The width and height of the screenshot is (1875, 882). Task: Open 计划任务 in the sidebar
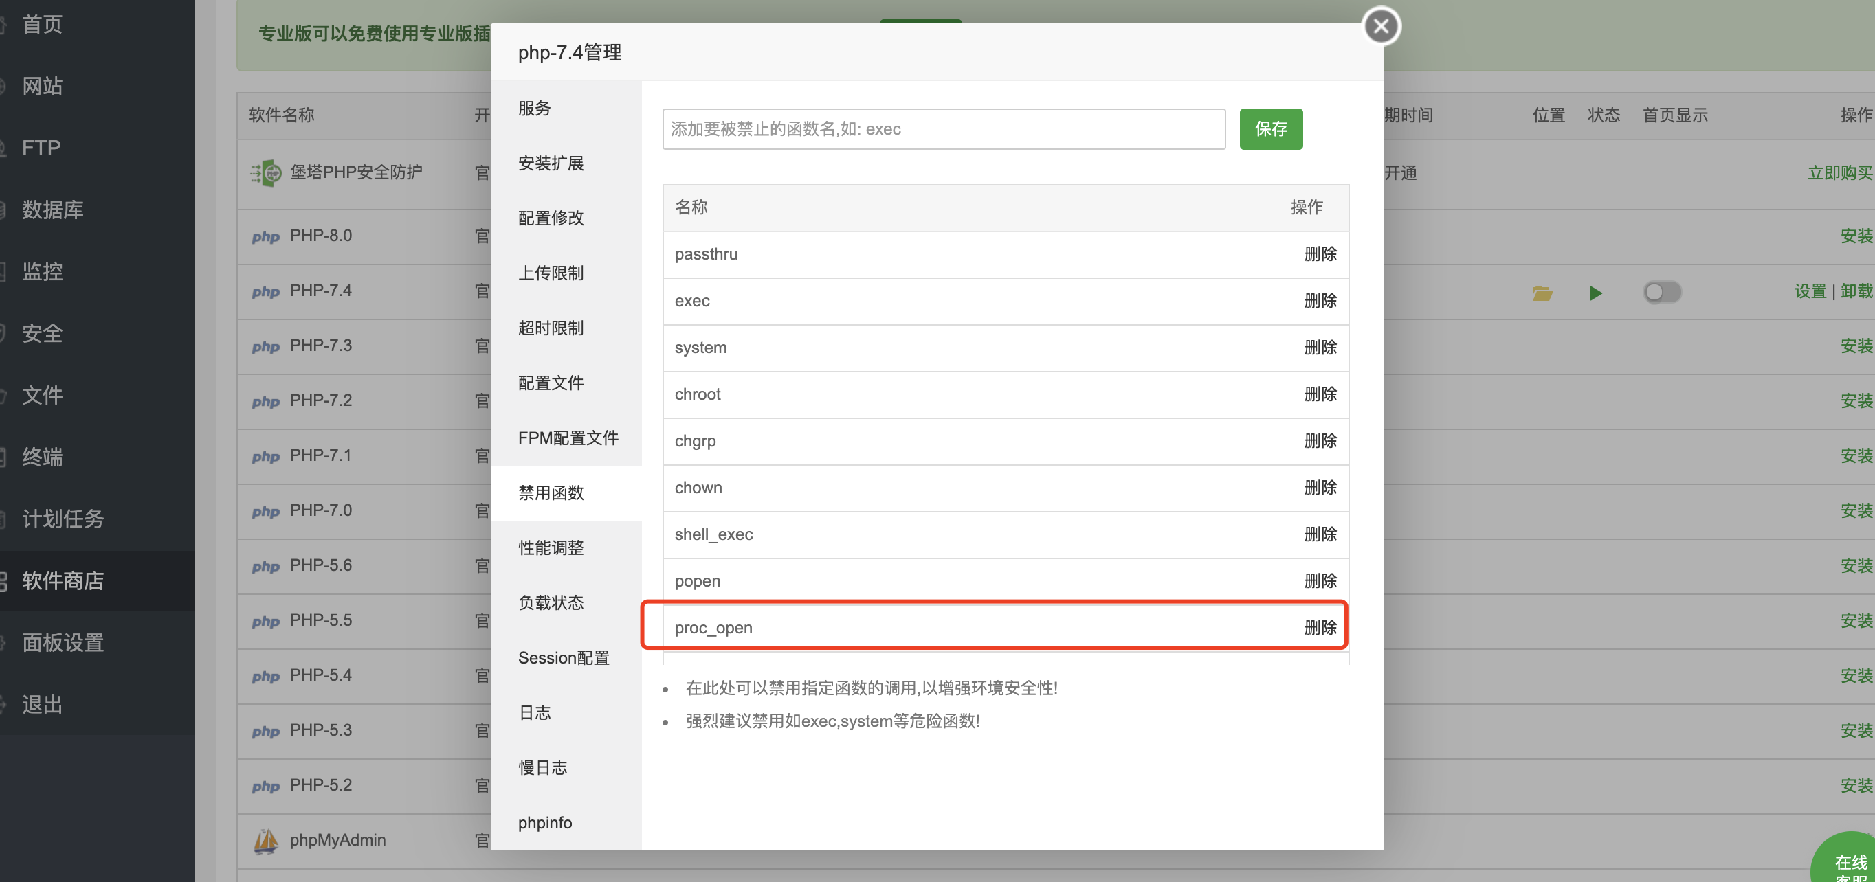click(63, 518)
